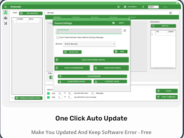Enable Don't Check Number Status checkbox
Viewport: 184px width, 138px height.
(x=57, y=37)
